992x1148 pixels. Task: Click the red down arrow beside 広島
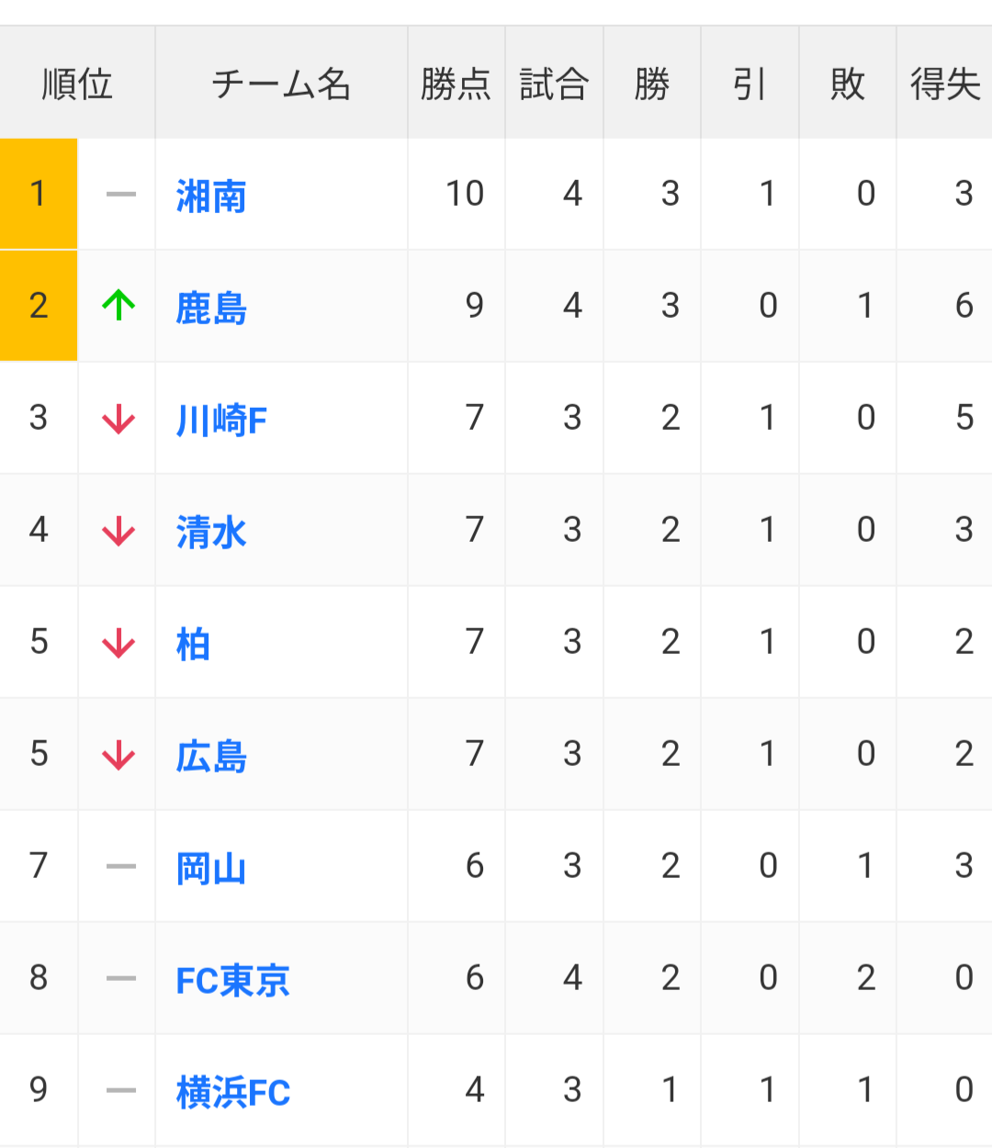coord(118,755)
